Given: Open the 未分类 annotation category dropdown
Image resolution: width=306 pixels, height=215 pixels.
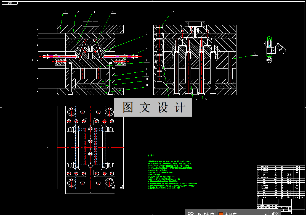Looking at the screenshot, I should click(x=242, y=213).
